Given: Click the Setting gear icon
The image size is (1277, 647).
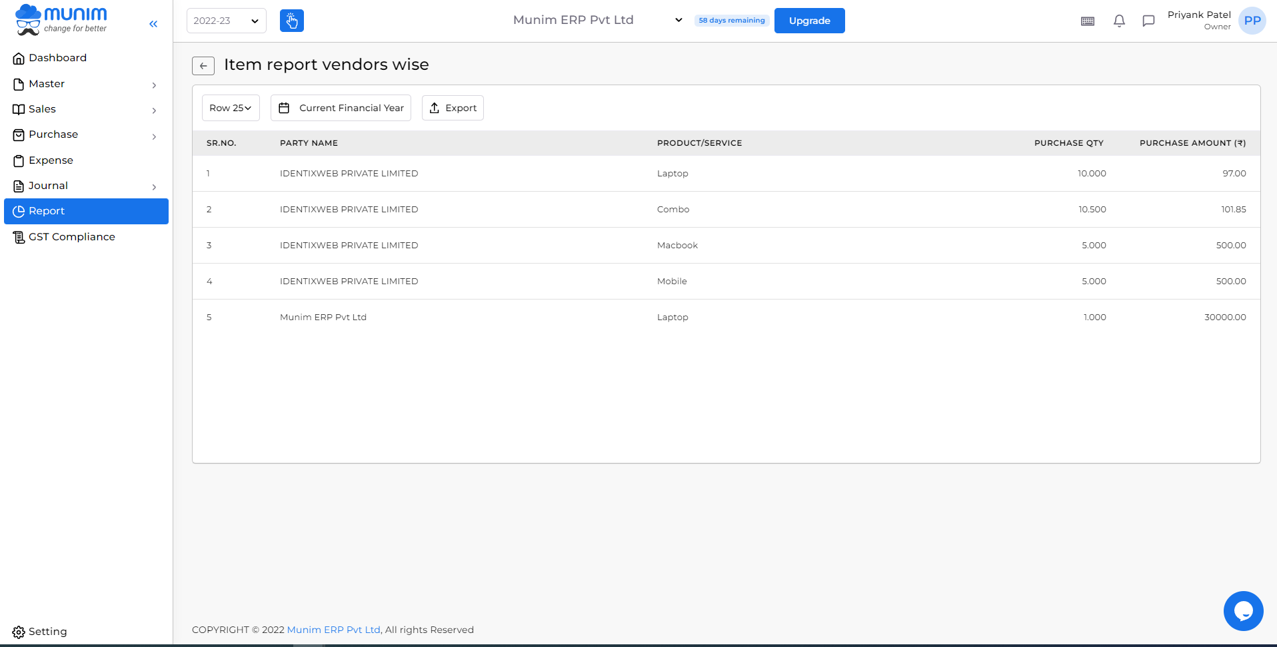Looking at the screenshot, I should click(19, 632).
